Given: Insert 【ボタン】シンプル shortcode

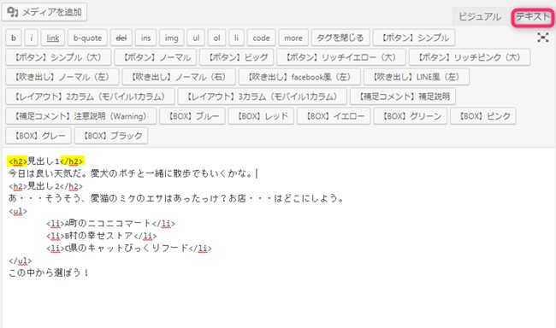Looking at the screenshot, I should [x=414, y=38].
